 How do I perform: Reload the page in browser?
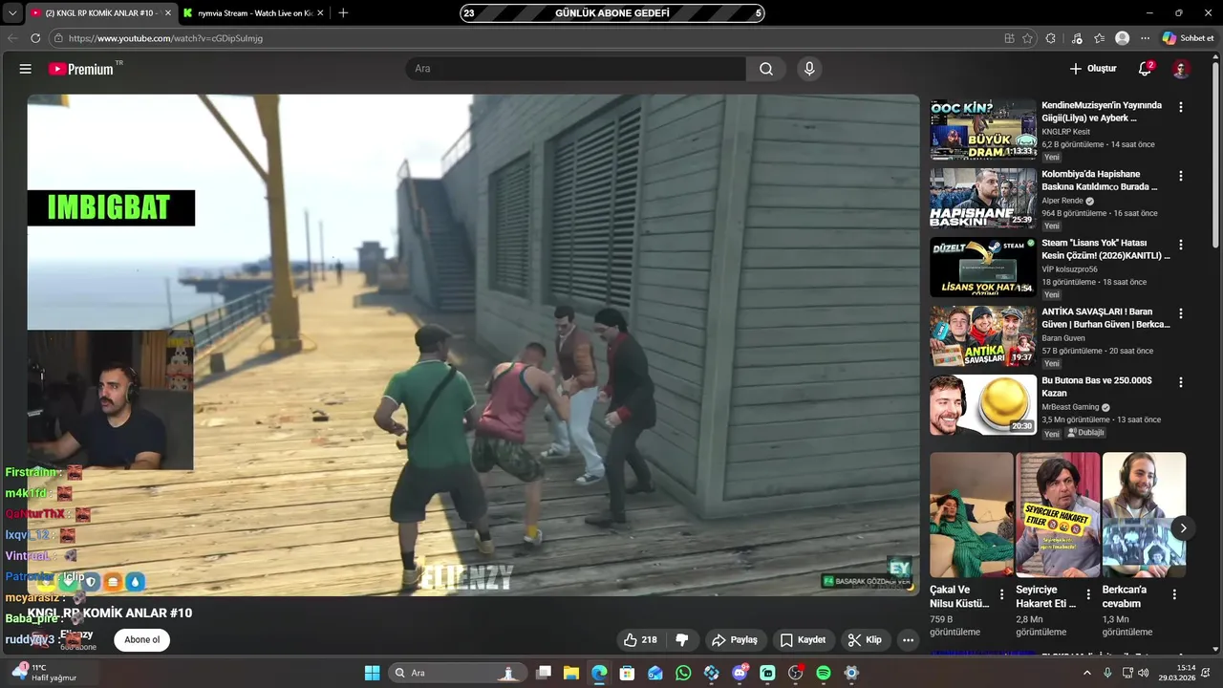coord(35,38)
